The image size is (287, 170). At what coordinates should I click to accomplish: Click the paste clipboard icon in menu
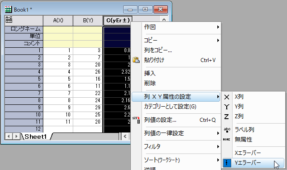coord(136,60)
